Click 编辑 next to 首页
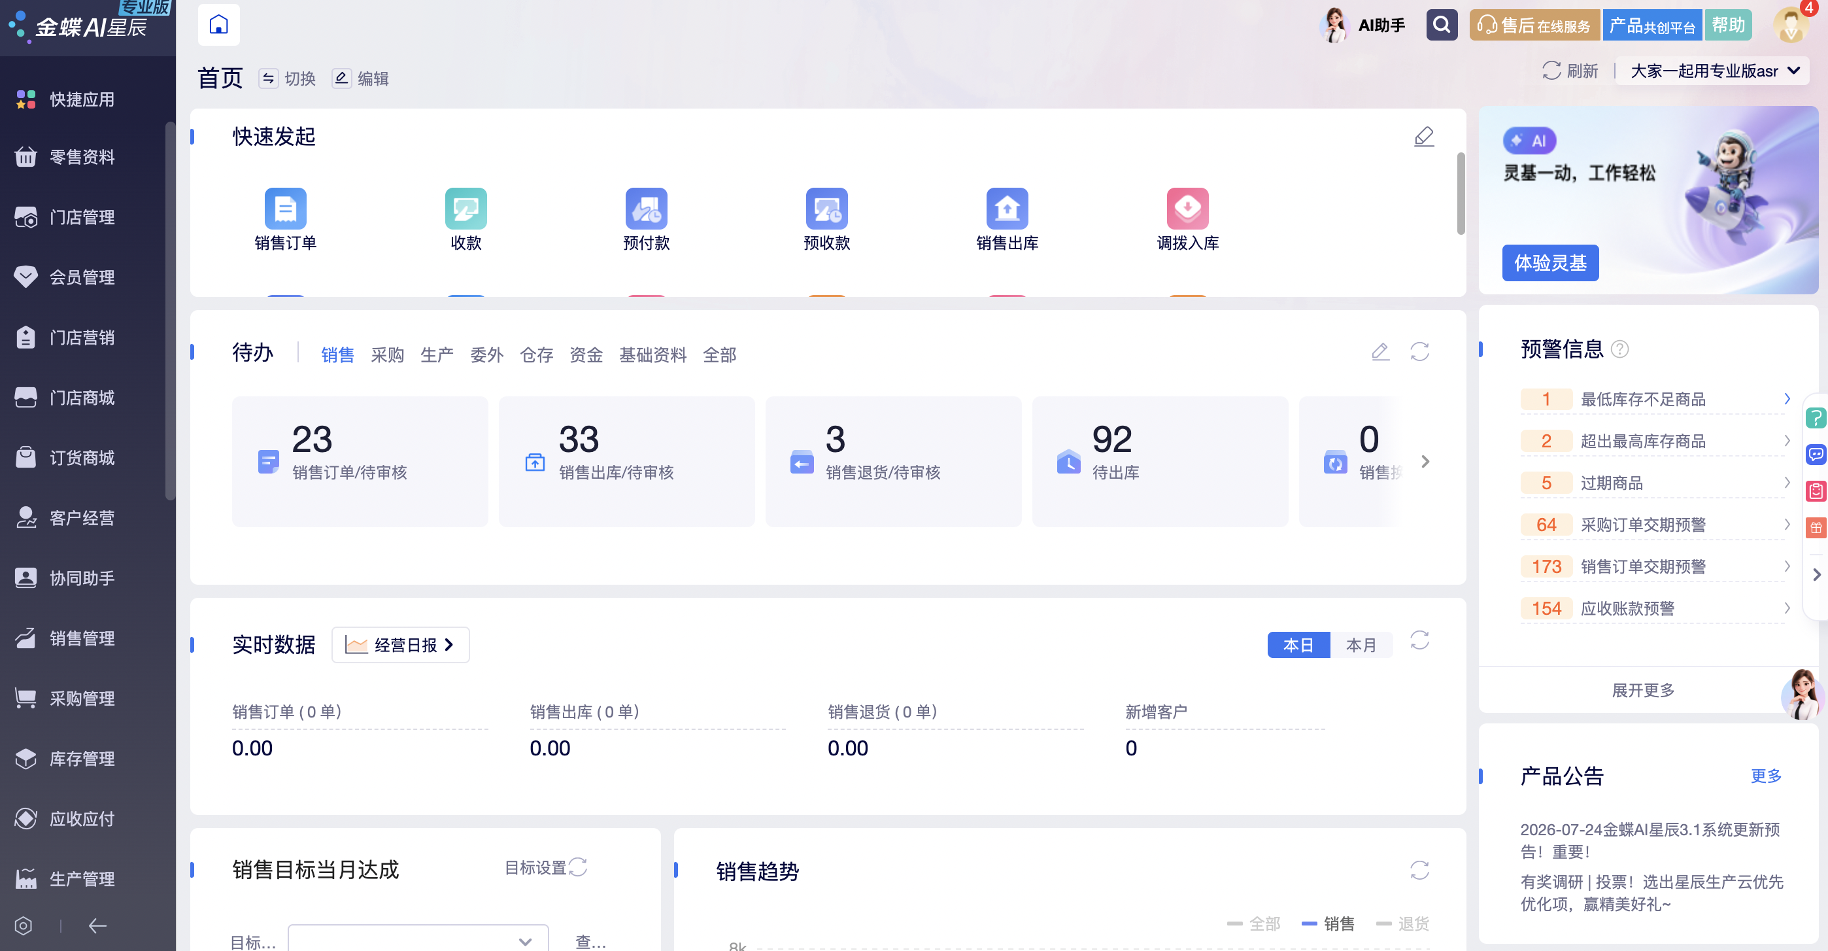 360,78
